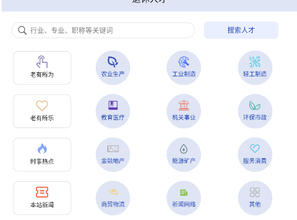Open the 金融地产 card icon
297x220 pixels.
[x=113, y=149]
